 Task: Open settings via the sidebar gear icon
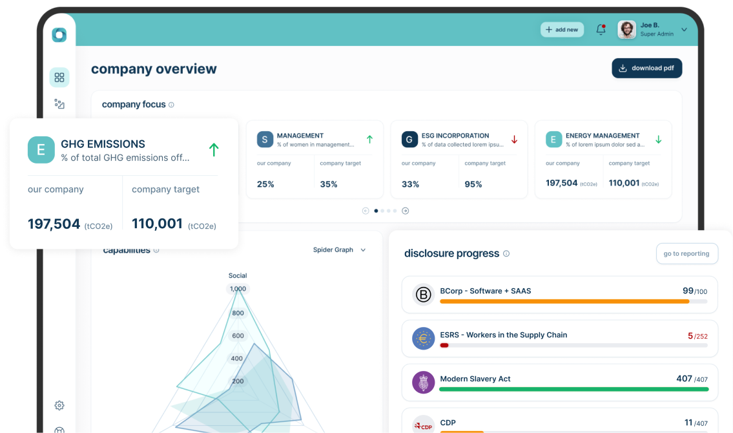tap(59, 405)
